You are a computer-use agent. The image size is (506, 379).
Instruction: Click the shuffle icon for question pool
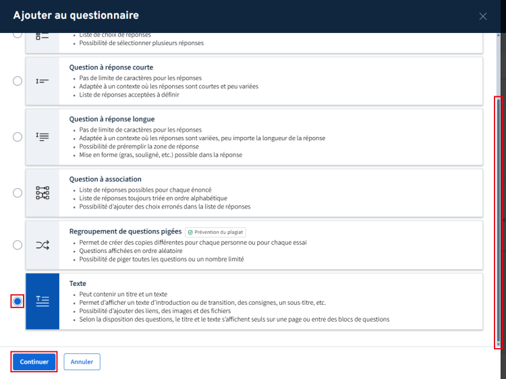[x=43, y=245]
